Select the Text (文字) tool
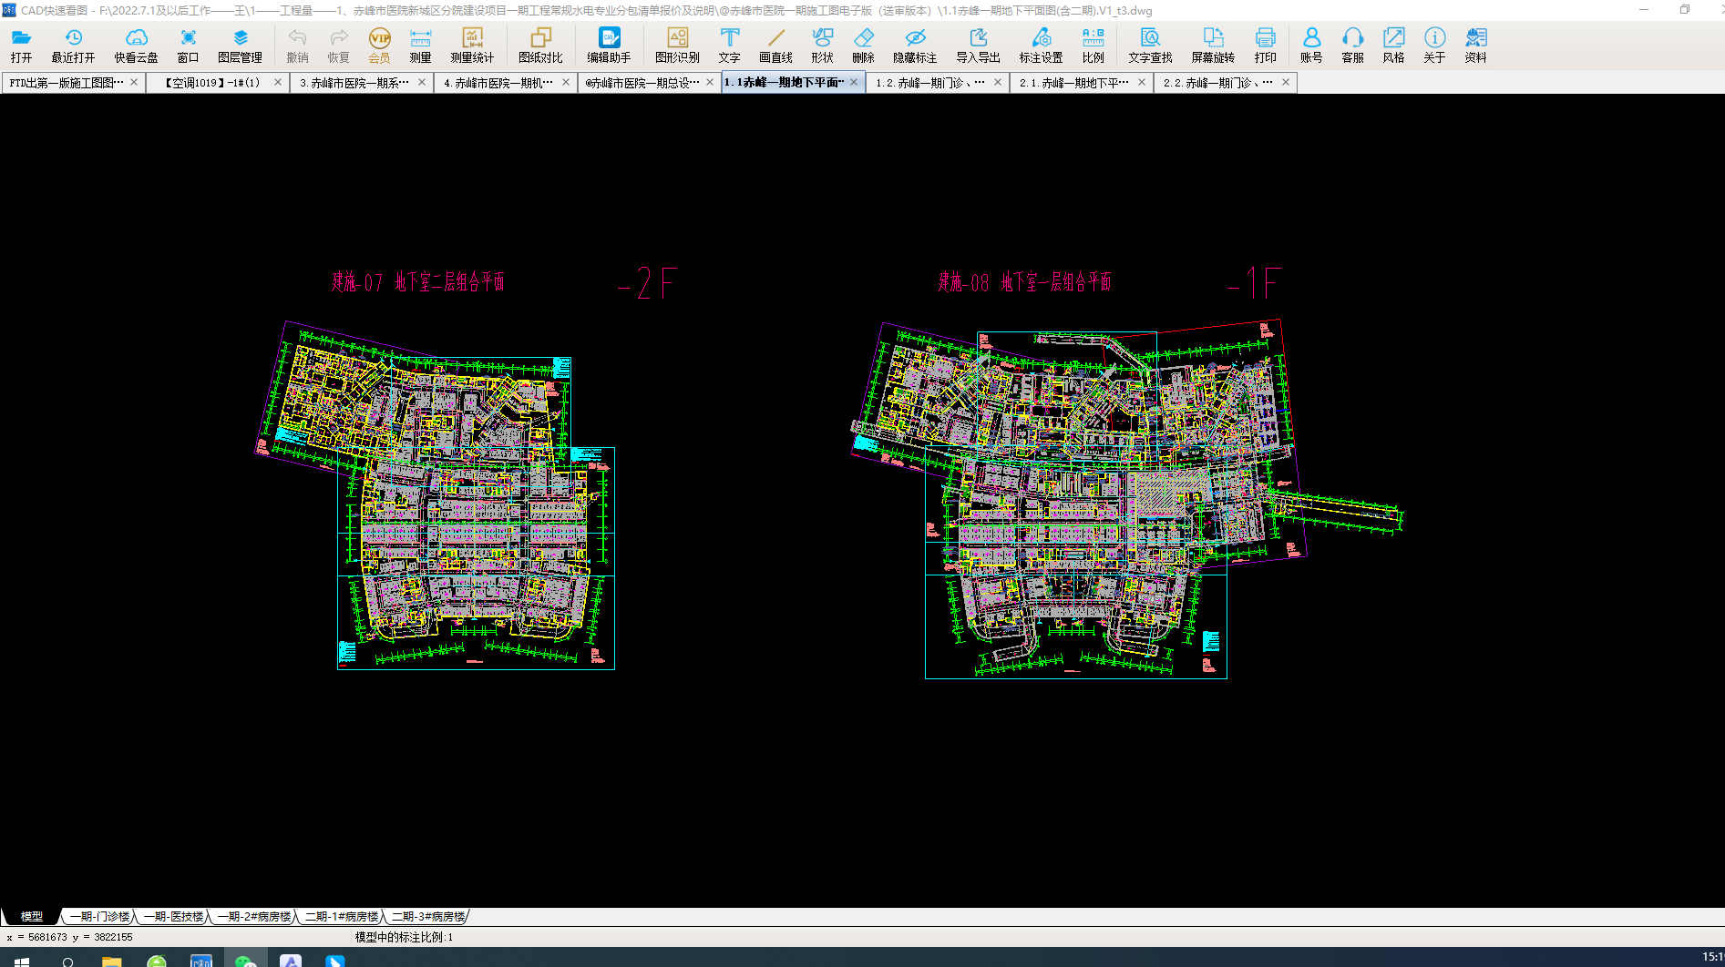The height and width of the screenshot is (967, 1725). coord(729,46)
